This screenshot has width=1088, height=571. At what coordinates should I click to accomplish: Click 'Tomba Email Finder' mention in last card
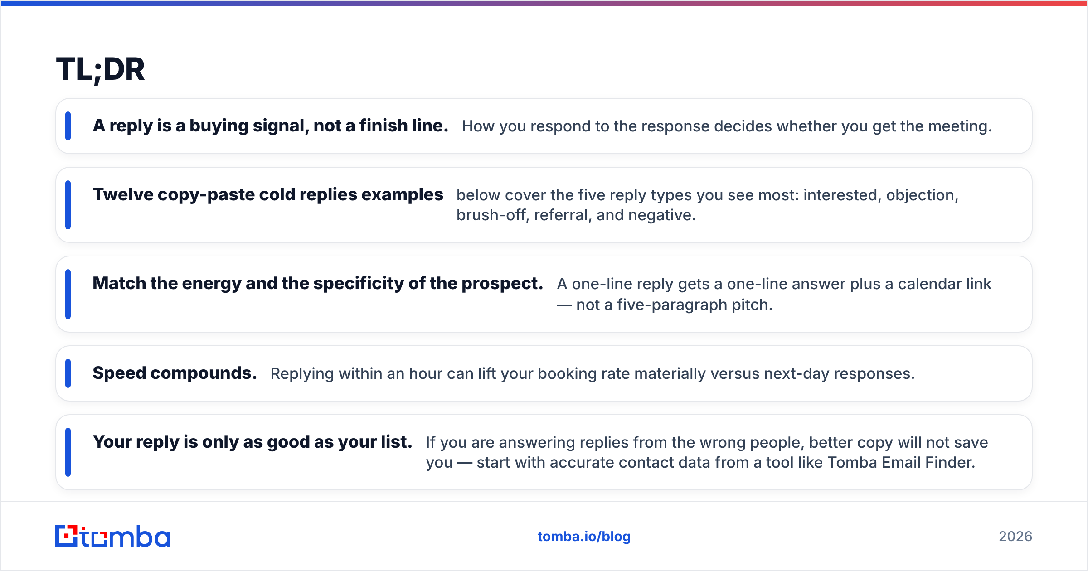901,463
